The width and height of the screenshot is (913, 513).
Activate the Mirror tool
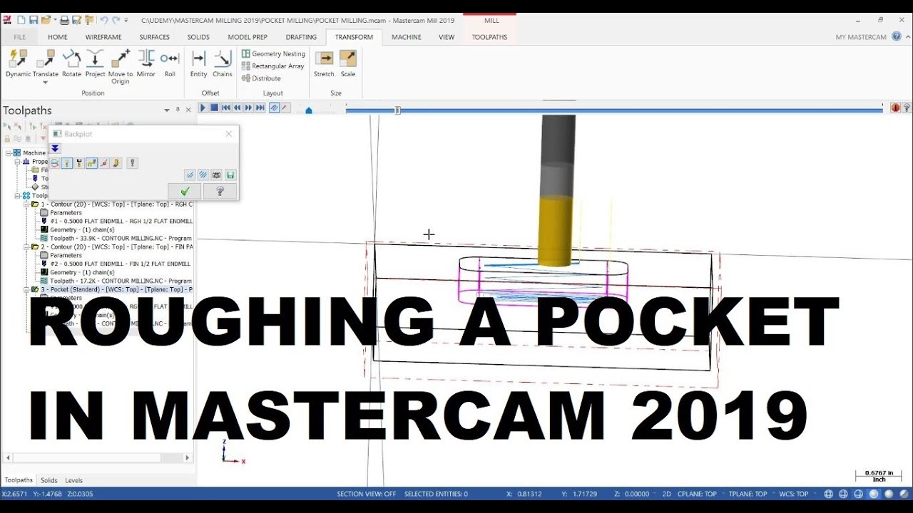coord(146,63)
